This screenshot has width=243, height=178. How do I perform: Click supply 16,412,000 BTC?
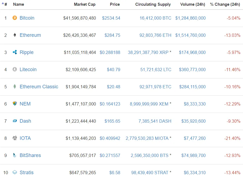[x=155, y=18]
